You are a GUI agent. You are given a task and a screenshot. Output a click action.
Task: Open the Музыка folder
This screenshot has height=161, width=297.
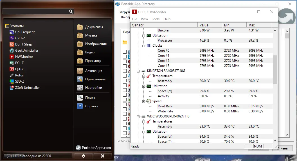pyautogui.click(x=87, y=35)
